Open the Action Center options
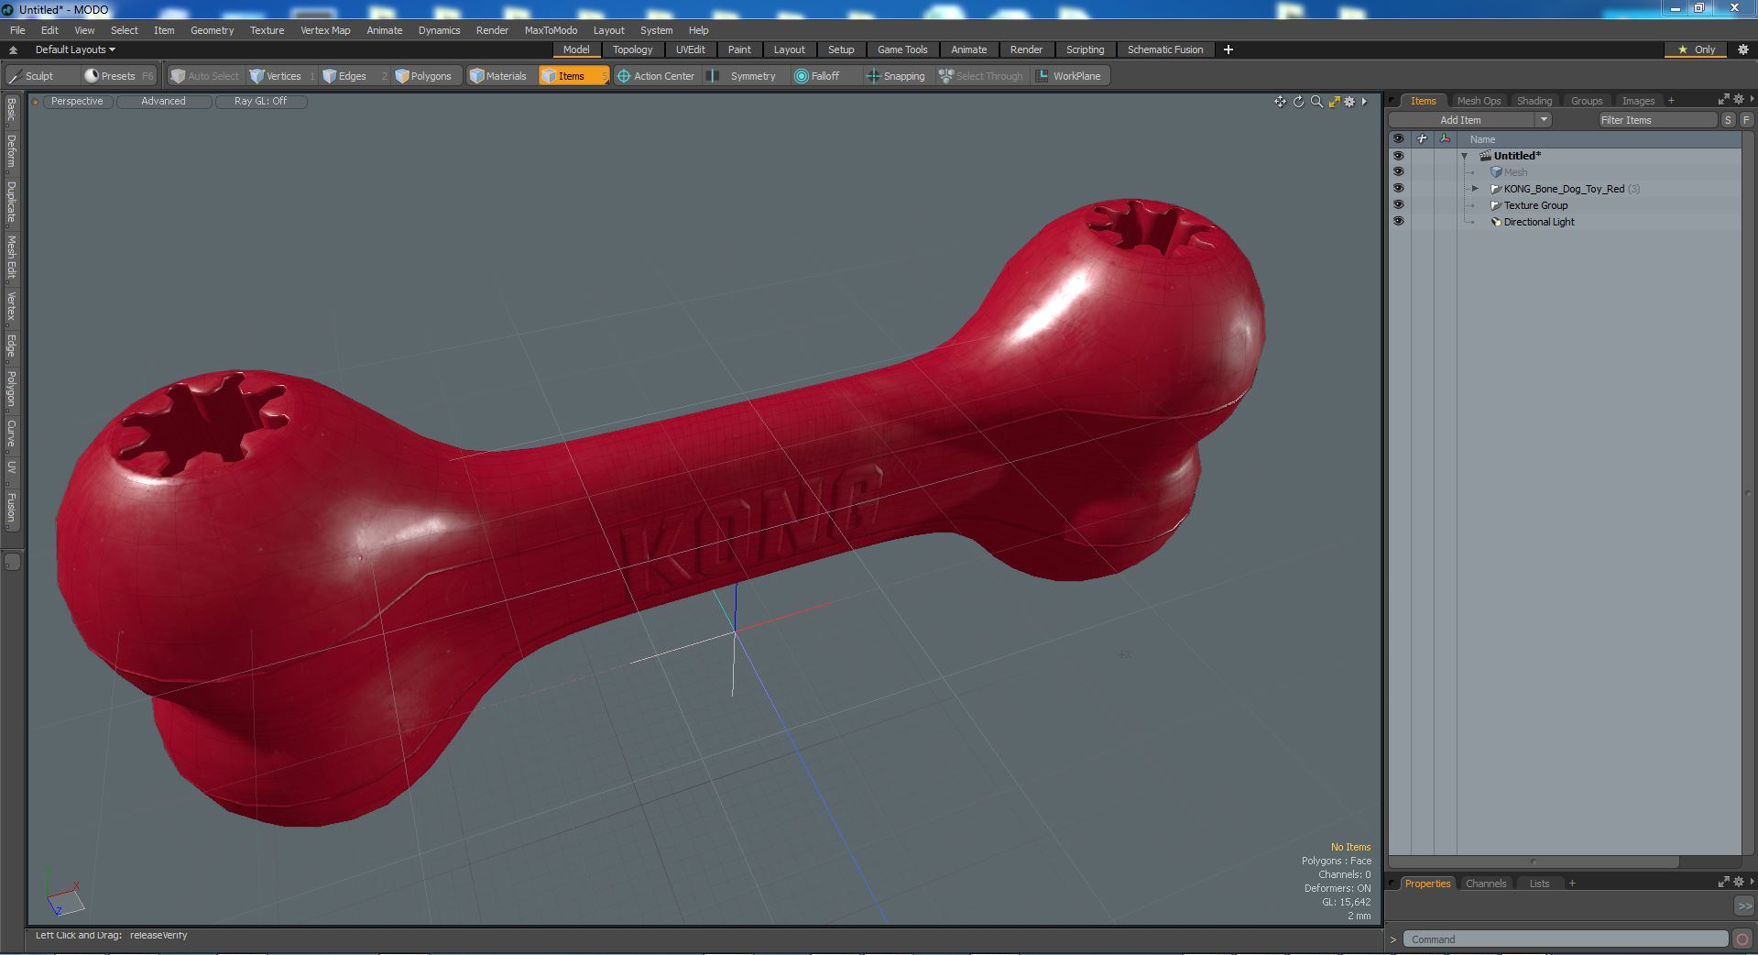This screenshot has width=1758, height=955. 656,76
